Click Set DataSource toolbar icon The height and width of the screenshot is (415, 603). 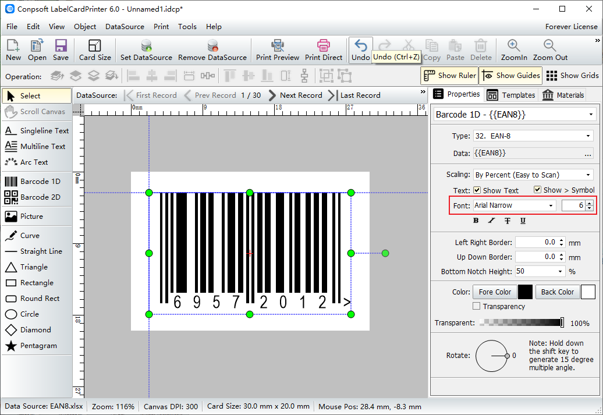(x=146, y=49)
